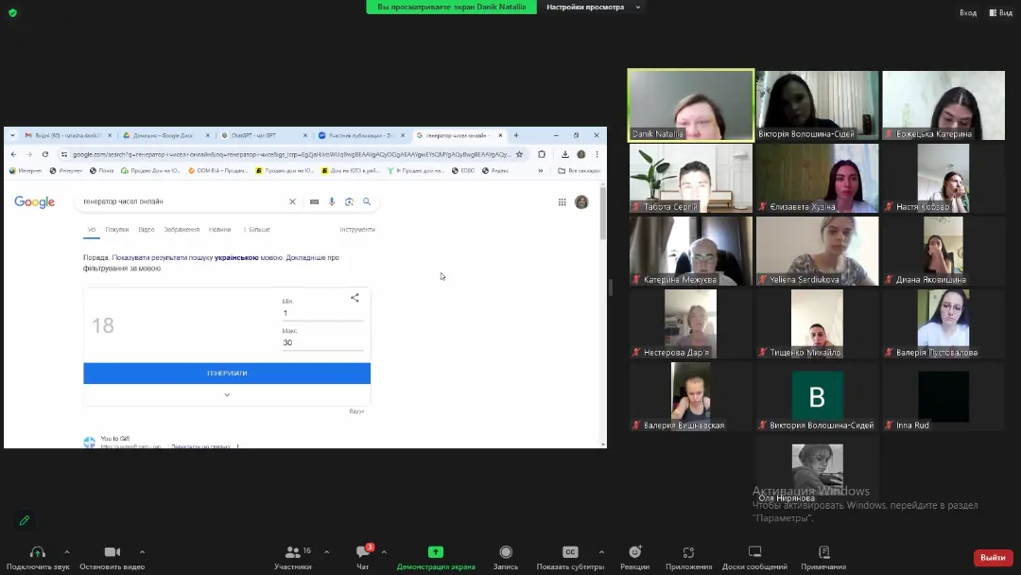Image resolution: width=1021 pixels, height=575 pixels.
Task: Click the green encryption shield icon
Action: (12, 12)
